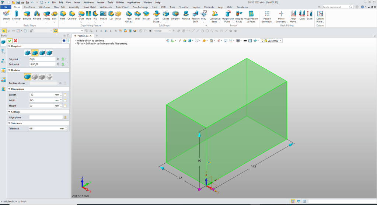Screen dimensions: 377x205
Task: Select the first block creation mode
Action: [x=28, y=53]
